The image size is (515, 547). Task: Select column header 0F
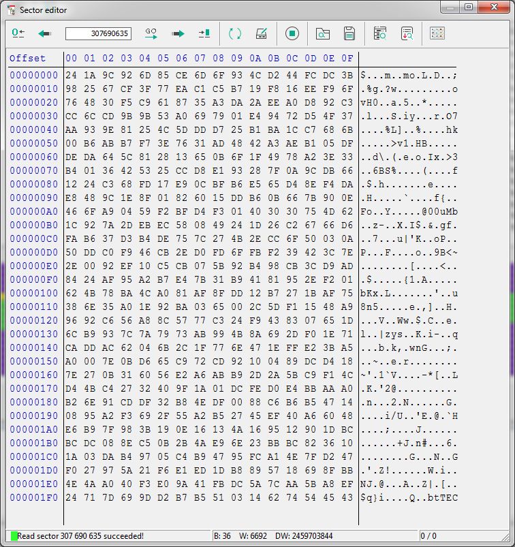pyautogui.click(x=347, y=59)
